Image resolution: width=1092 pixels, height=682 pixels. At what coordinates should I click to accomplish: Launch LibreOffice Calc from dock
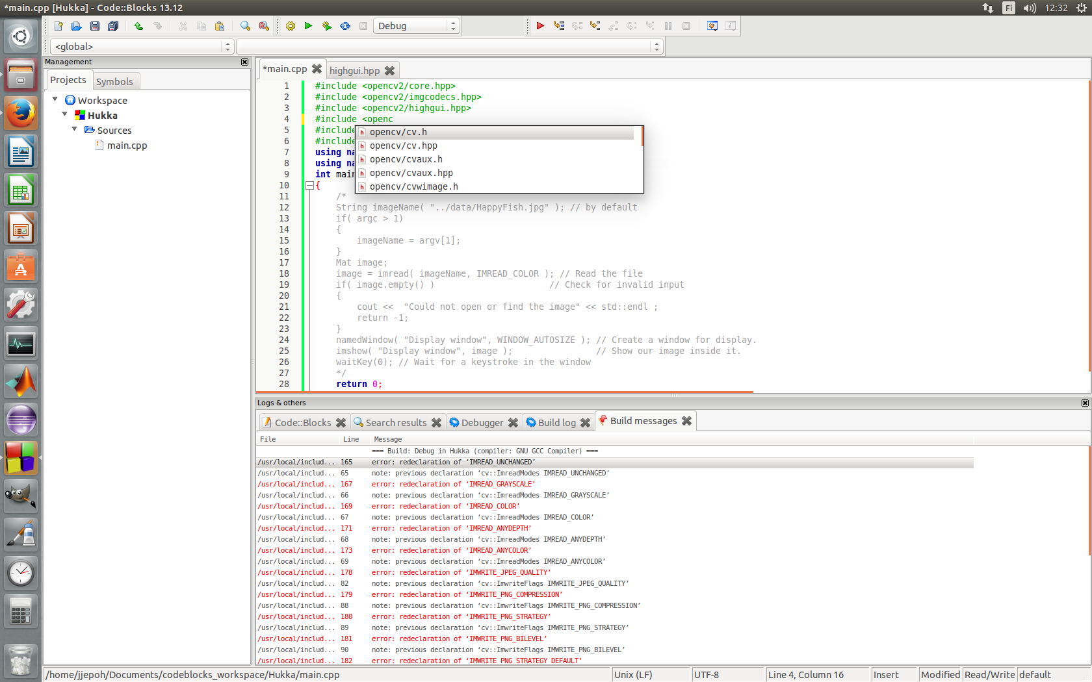[x=21, y=190]
